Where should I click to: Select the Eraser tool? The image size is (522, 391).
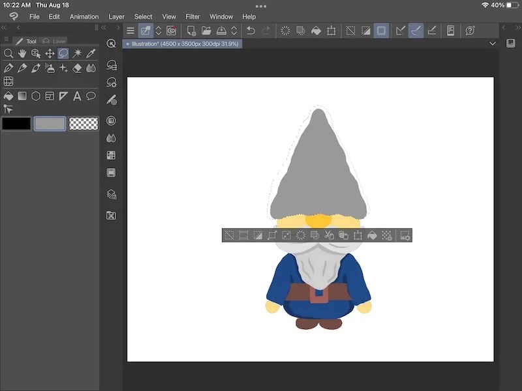pos(77,68)
